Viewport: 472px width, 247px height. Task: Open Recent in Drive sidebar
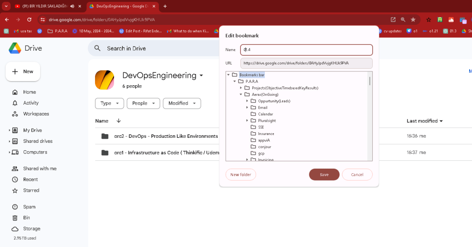pos(30,179)
